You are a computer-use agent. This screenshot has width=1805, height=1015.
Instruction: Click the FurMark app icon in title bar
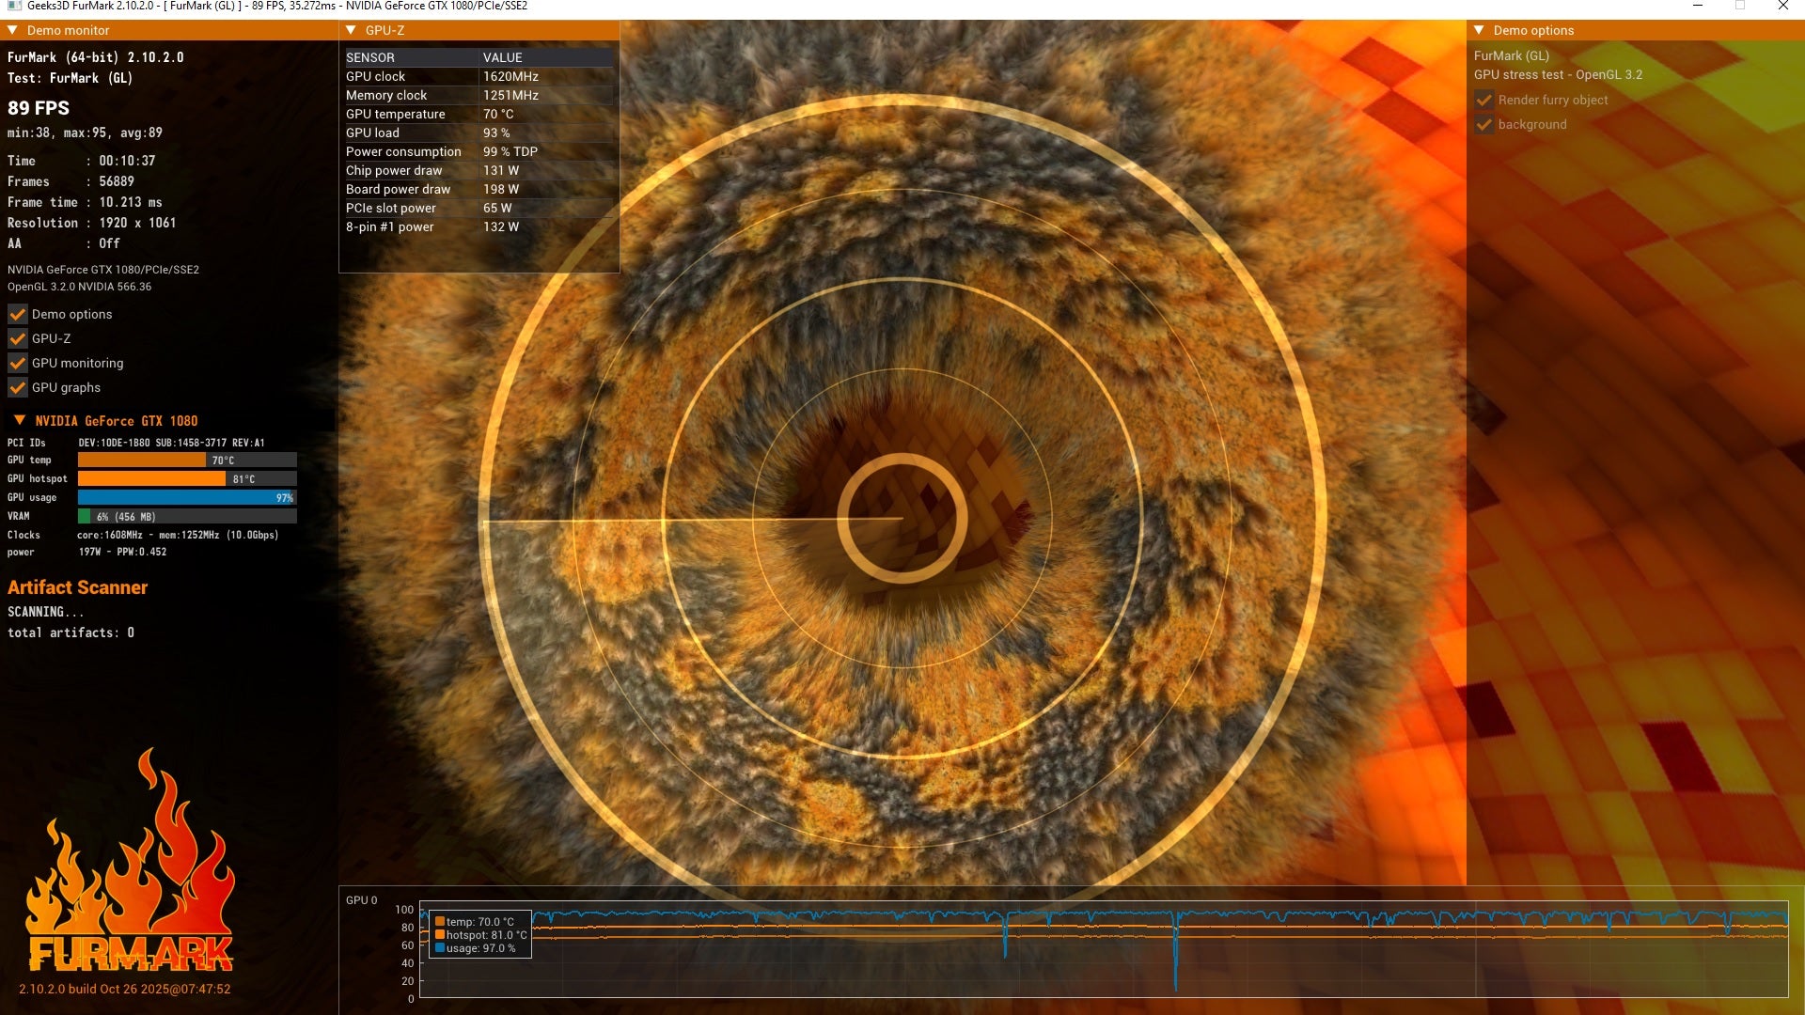pos(14,6)
